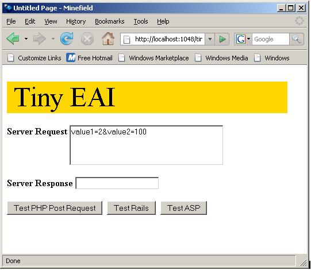The image size is (311, 270).
Task: Focus the Server Response text field
Action: coord(117,183)
